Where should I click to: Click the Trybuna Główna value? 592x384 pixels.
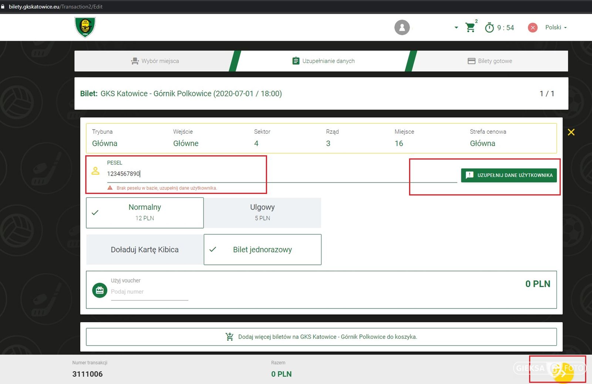pyautogui.click(x=105, y=144)
